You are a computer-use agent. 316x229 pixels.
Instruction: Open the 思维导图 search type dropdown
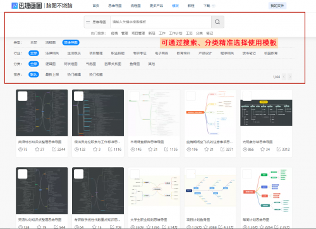coord(97,22)
